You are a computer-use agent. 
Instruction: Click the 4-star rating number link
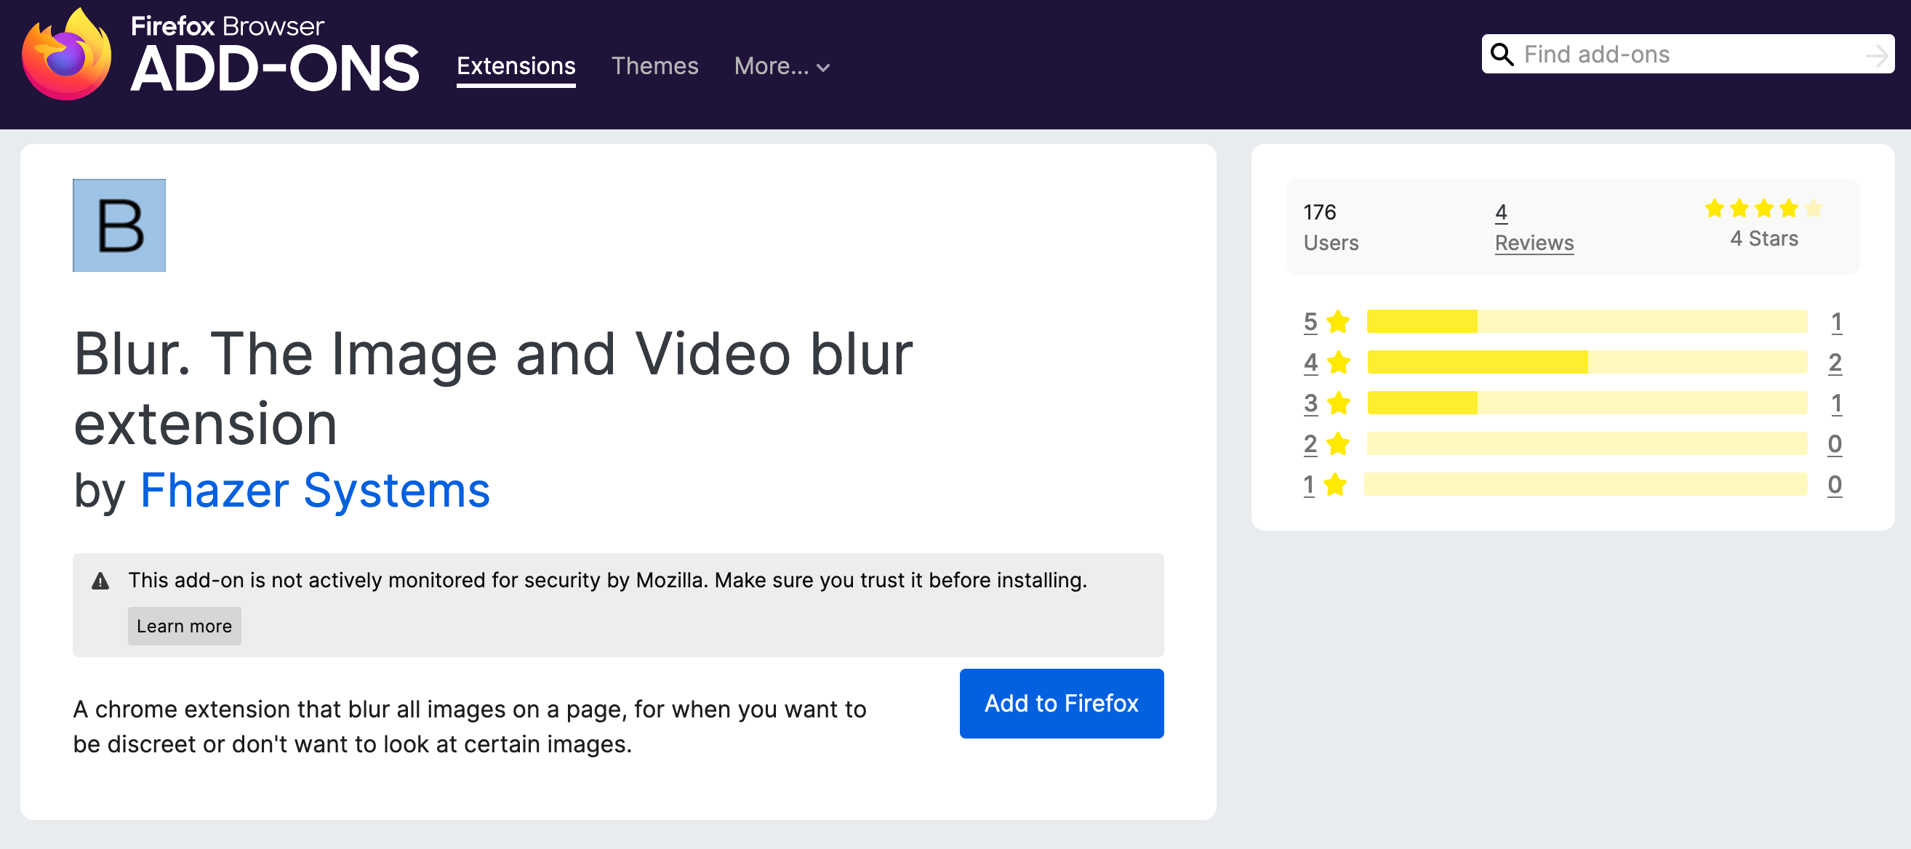pyautogui.click(x=1311, y=363)
